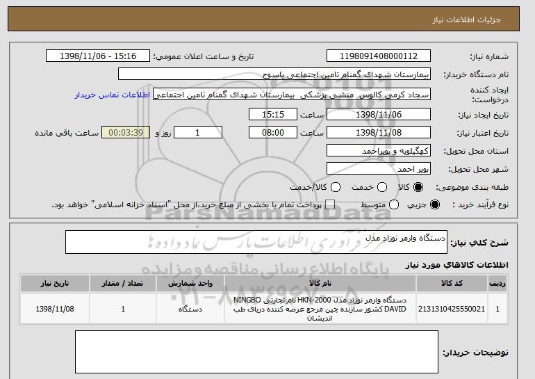The image size is (535, 379).
Task: Click the 15:15 creation time field
Action: pyautogui.click(x=273, y=114)
